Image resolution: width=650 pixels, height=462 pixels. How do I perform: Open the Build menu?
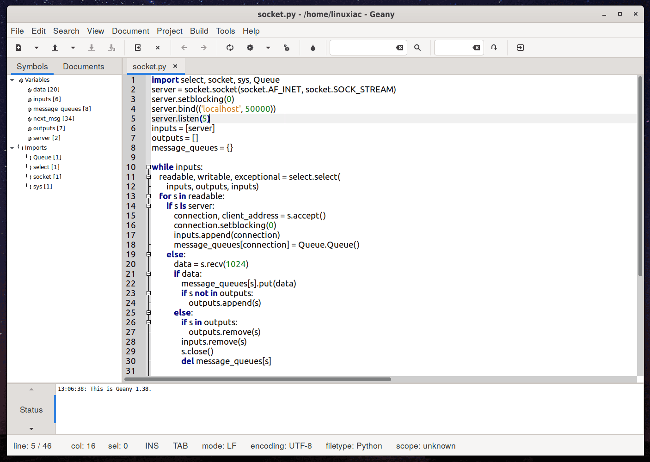tap(199, 31)
